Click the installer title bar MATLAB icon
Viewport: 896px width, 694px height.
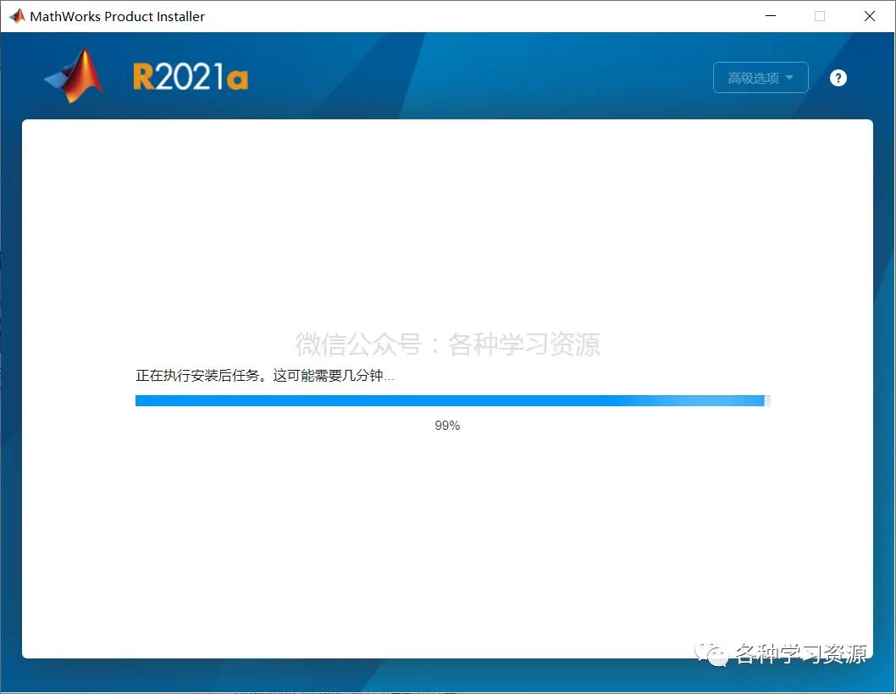17,16
